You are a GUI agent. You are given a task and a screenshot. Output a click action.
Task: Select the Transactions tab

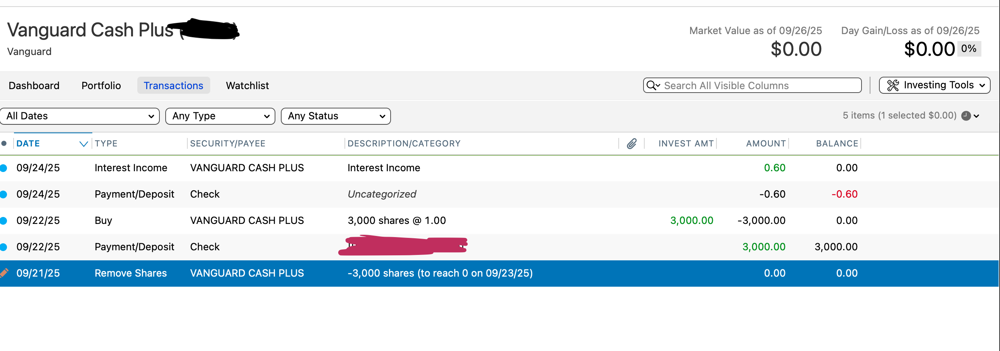pyautogui.click(x=173, y=85)
